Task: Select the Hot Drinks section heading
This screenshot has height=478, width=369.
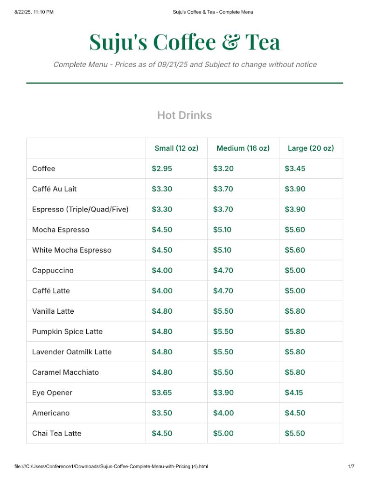Action: tap(184, 115)
